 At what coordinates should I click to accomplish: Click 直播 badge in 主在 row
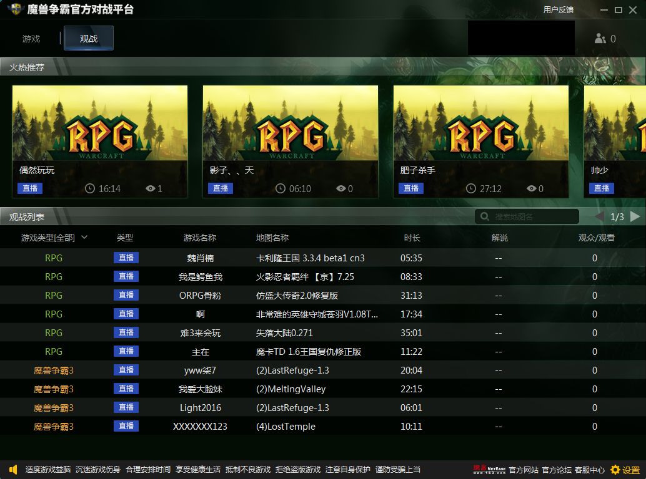(x=126, y=351)
